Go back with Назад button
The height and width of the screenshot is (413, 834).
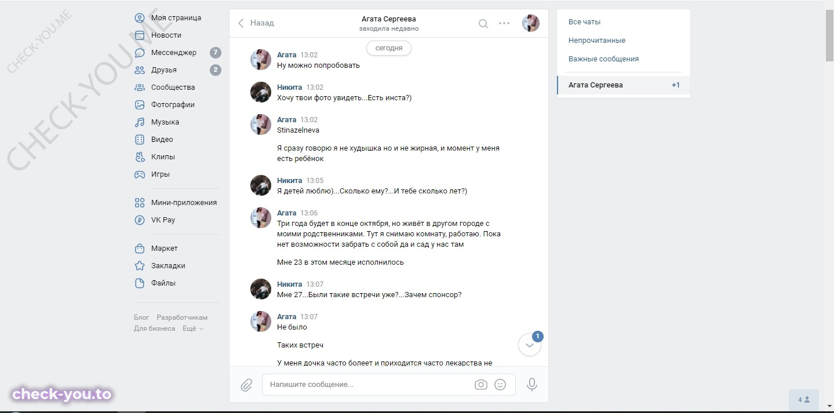pyautogui.click(x=256, y=23)
